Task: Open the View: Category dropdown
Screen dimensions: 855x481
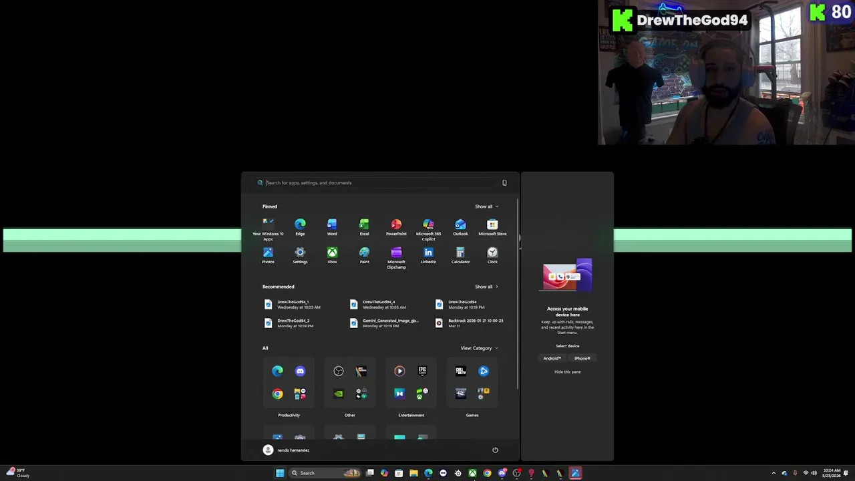Action: pos(479,348)
